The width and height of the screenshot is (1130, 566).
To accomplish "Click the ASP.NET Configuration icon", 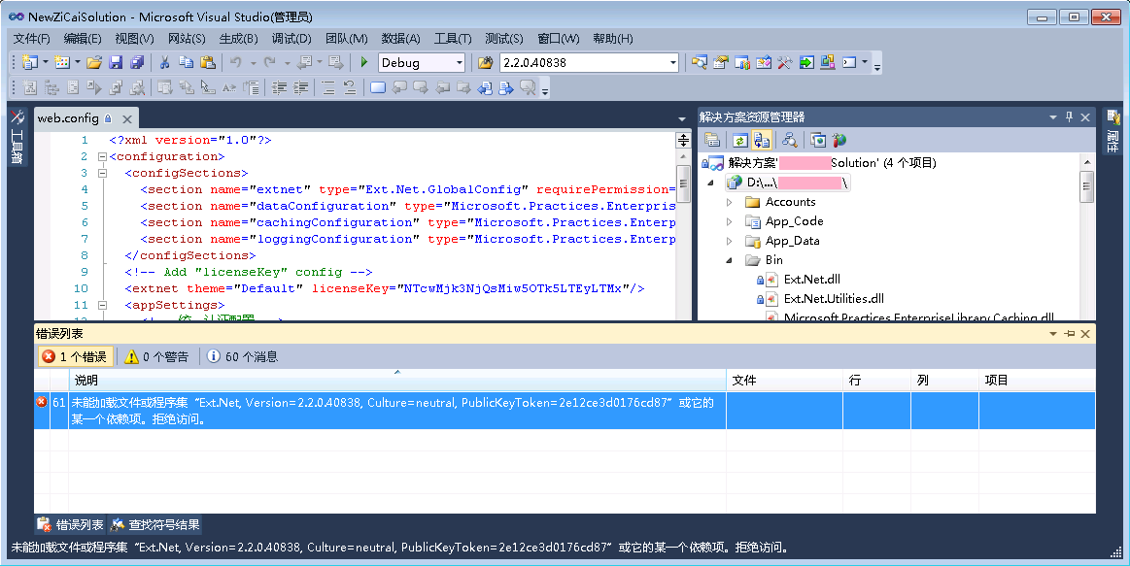I will [839, 140].
